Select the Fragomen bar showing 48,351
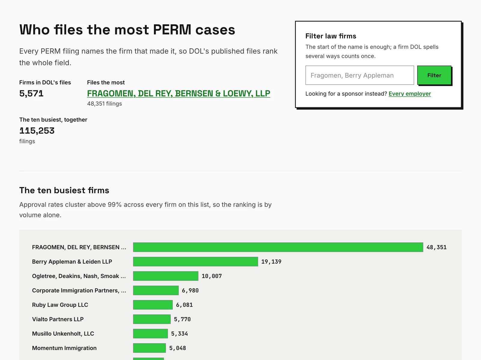 coord(278,247)
